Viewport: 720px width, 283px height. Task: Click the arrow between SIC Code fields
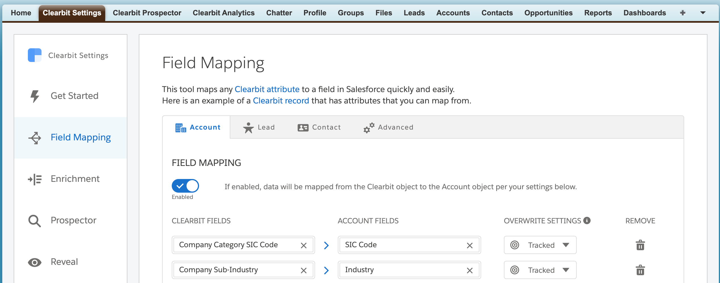[326, 245]
